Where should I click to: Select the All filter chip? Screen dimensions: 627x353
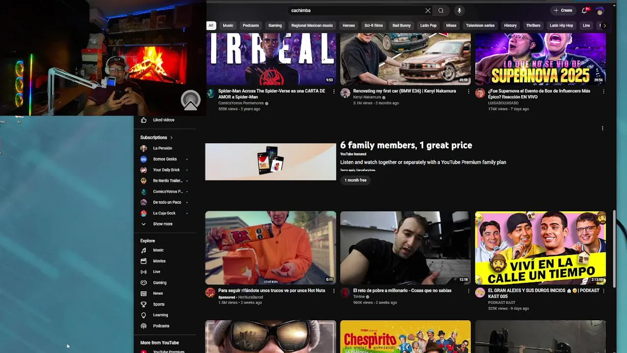click(x=211, y=25)
